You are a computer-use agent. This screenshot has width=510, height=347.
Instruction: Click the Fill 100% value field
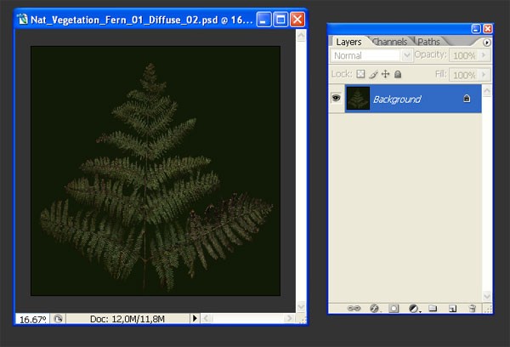[464, 75]
